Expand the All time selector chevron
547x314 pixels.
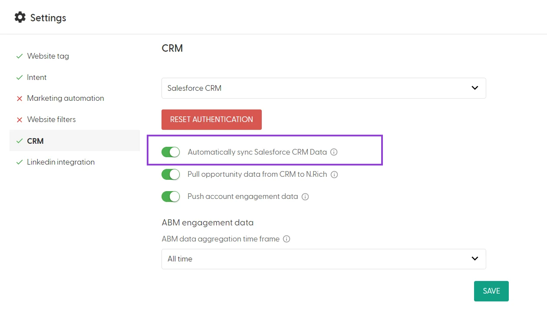[475, 258]
